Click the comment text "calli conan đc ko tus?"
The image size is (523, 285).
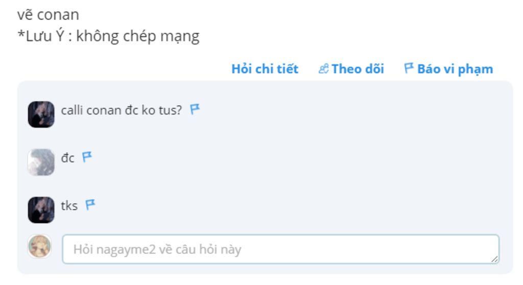coord(121,110)
